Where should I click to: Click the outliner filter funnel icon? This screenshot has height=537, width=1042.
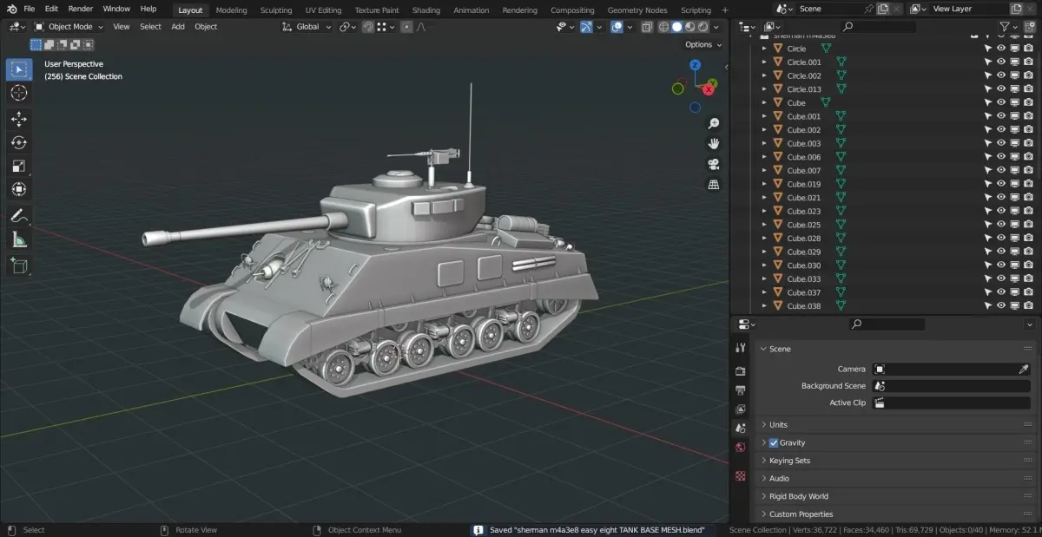tap(1005, 27)
